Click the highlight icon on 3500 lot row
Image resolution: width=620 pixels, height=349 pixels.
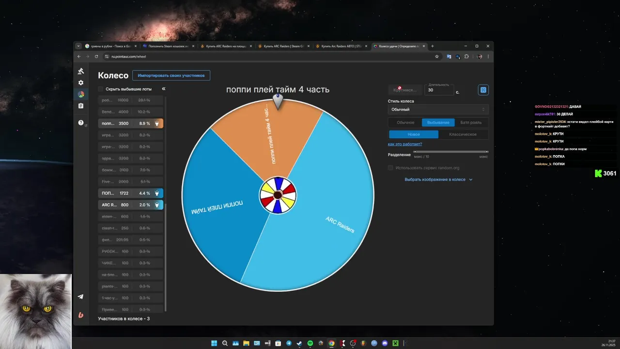[x=157, y=124]
